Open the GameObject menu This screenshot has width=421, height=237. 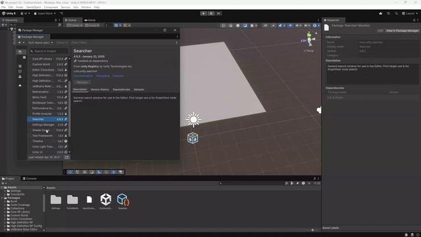point(34,7)
